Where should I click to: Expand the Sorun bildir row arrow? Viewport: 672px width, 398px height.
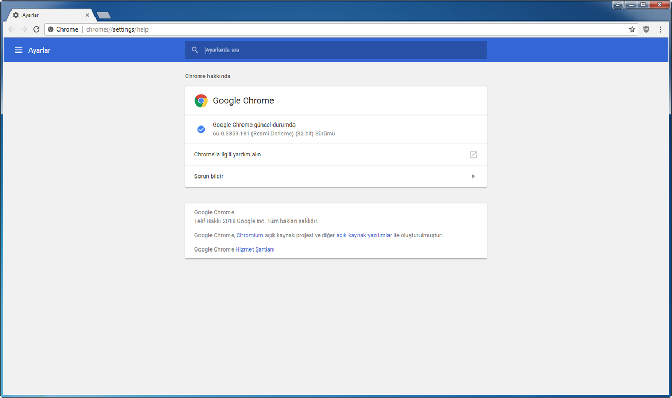pyautogui.click(x=473, y=176)
